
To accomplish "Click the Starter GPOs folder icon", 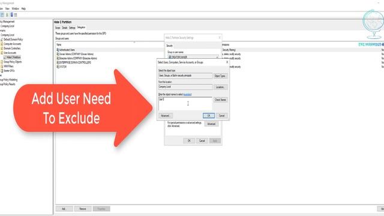I will click(2, 71).
